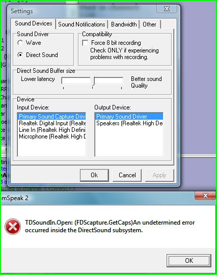
Task: Switch to the Sound Notifications tab
Action: coord(82,24)
